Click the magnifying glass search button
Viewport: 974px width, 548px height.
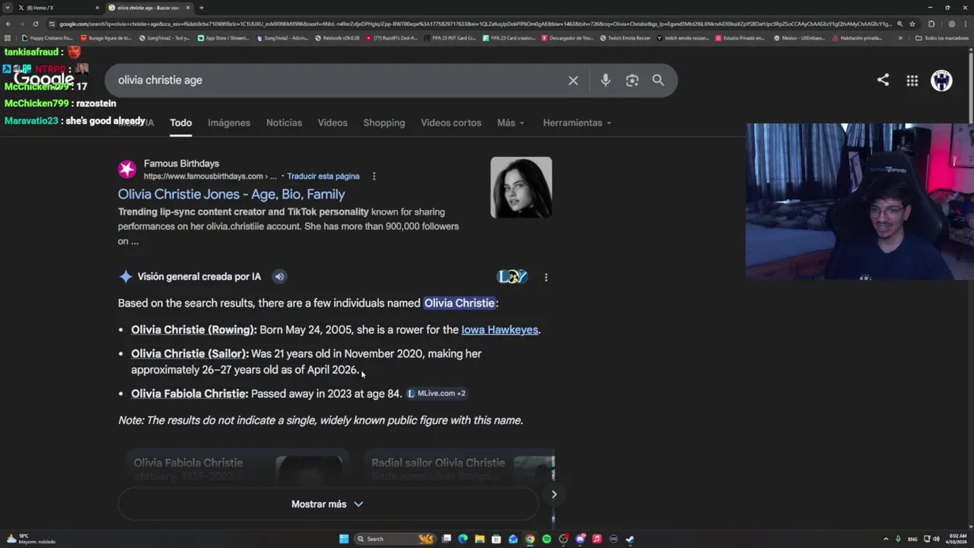click(x=658, y=80)
